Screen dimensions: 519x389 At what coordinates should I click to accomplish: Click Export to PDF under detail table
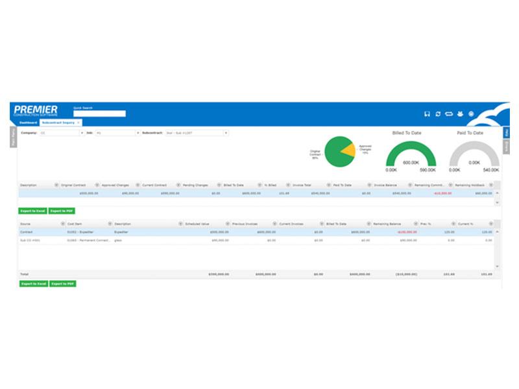pos(63,284)
